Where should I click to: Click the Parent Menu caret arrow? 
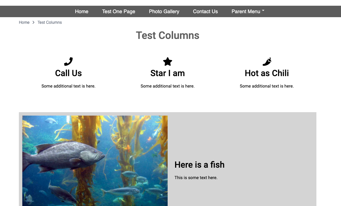263,11
